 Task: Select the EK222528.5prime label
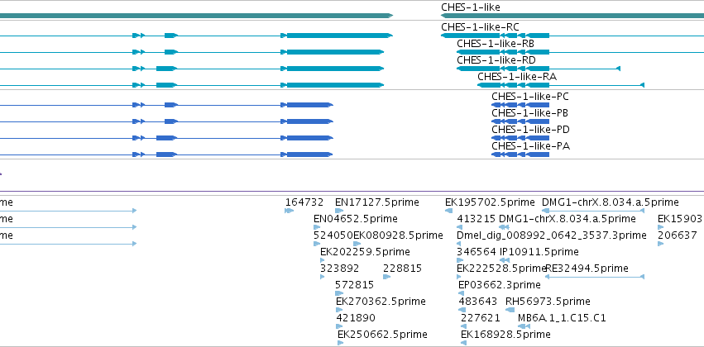pos(501,269)
